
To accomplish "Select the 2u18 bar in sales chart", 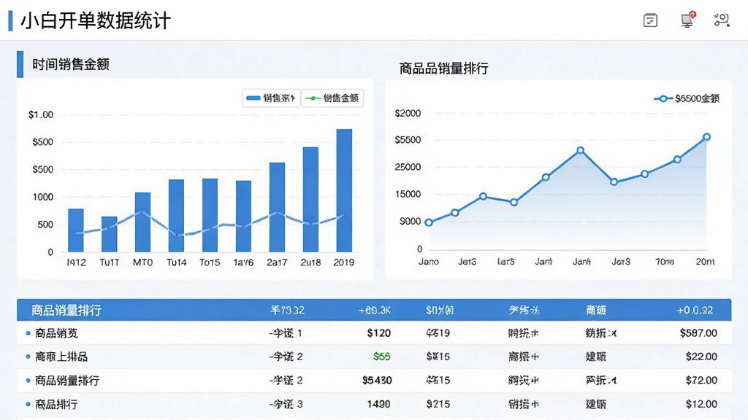I will (310, 200).
